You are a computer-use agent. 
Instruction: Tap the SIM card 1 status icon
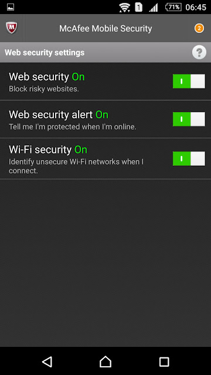coord(139,7)
